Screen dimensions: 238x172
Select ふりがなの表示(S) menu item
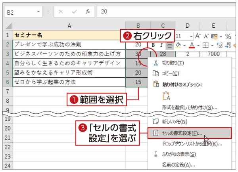[x=190, y=154]
